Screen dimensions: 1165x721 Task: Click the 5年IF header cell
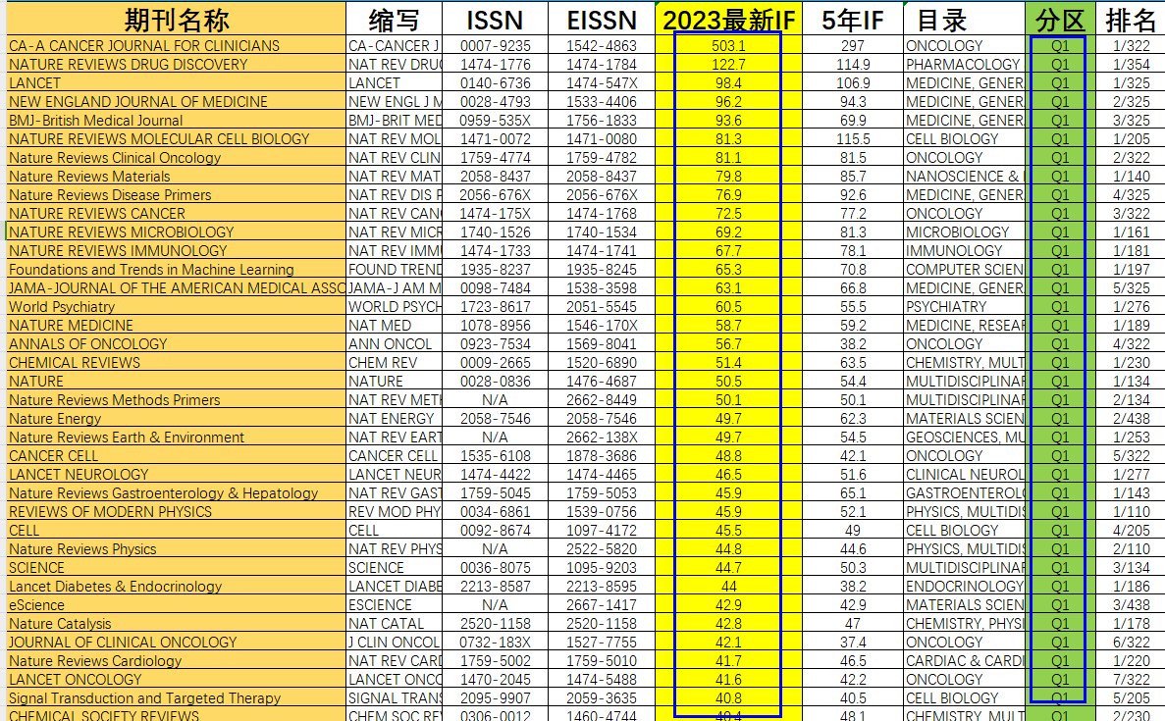point(852,19)
